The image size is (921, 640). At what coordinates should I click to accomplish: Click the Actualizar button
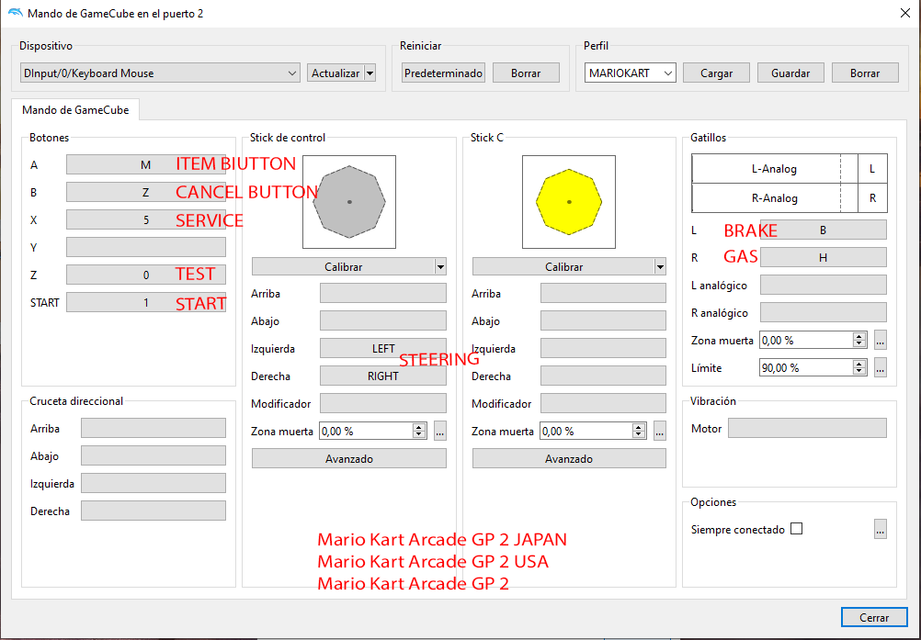pos(335,73)
